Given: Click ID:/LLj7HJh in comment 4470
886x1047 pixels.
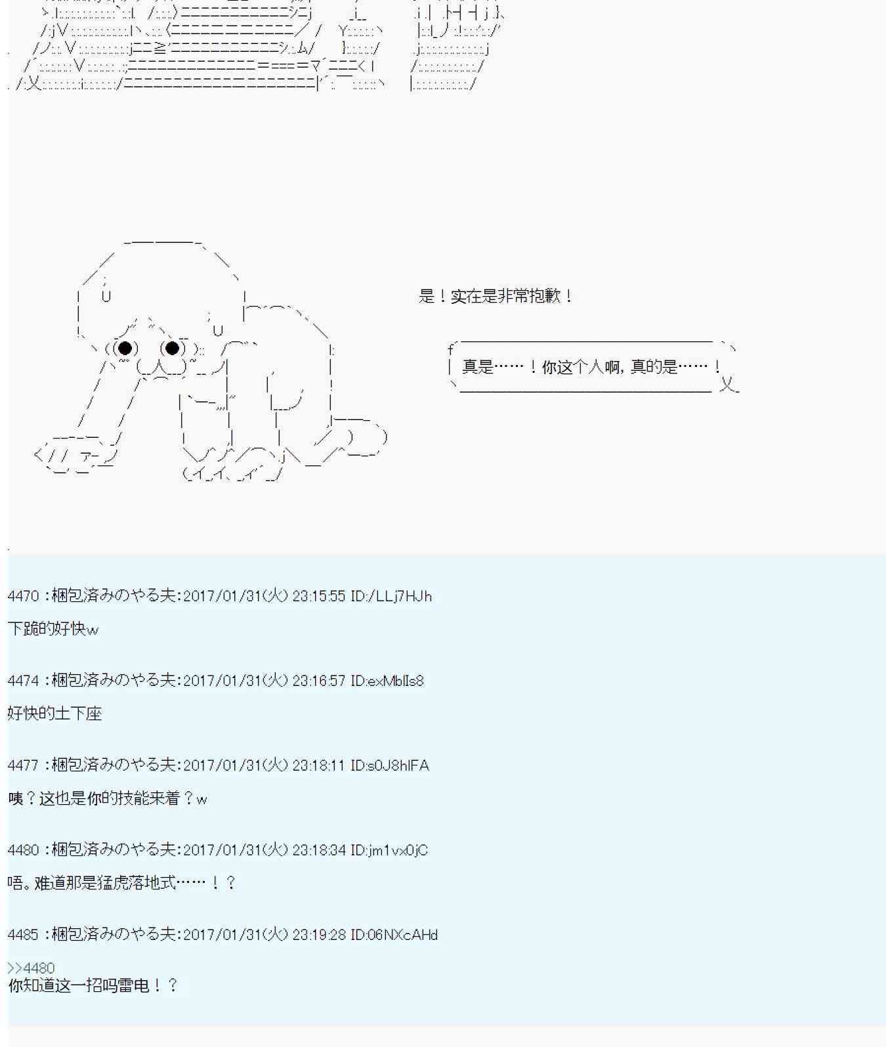Looking at the screenshot, I should coord(391,596).
